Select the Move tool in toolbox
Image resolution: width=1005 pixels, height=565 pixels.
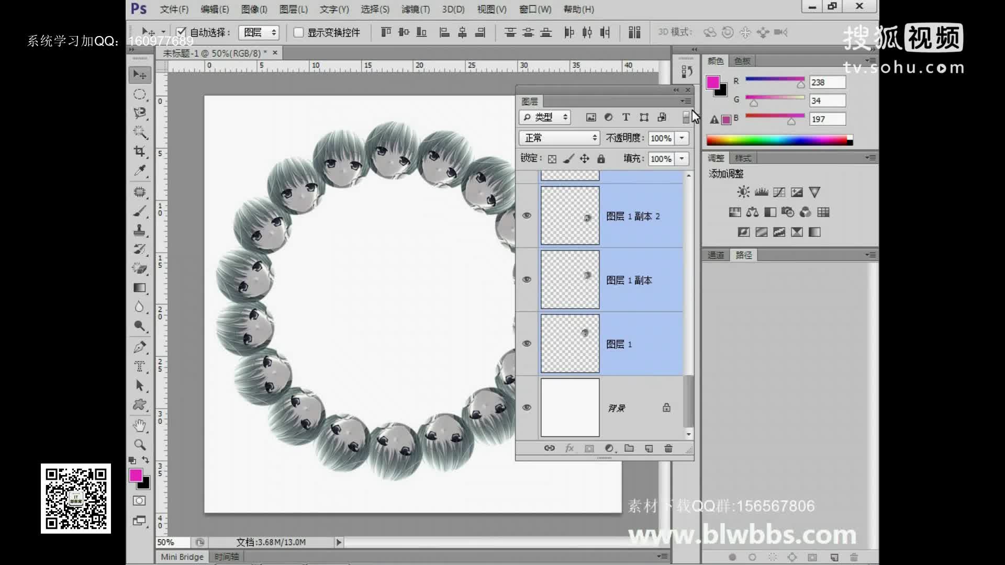140,75
